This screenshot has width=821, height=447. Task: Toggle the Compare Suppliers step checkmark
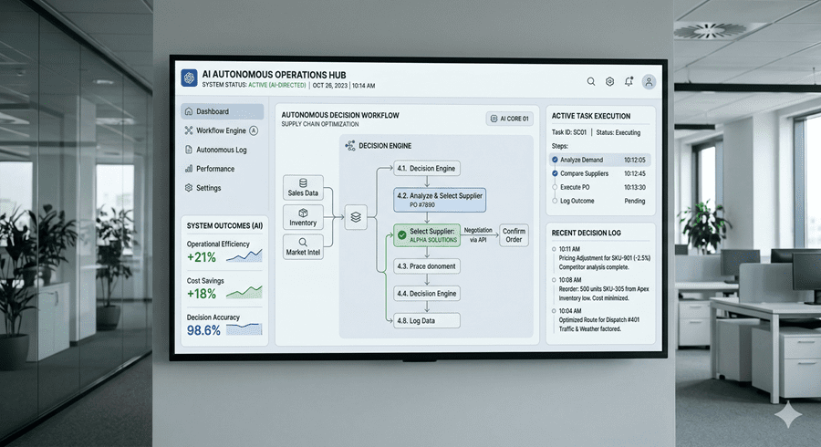[555, 173]
